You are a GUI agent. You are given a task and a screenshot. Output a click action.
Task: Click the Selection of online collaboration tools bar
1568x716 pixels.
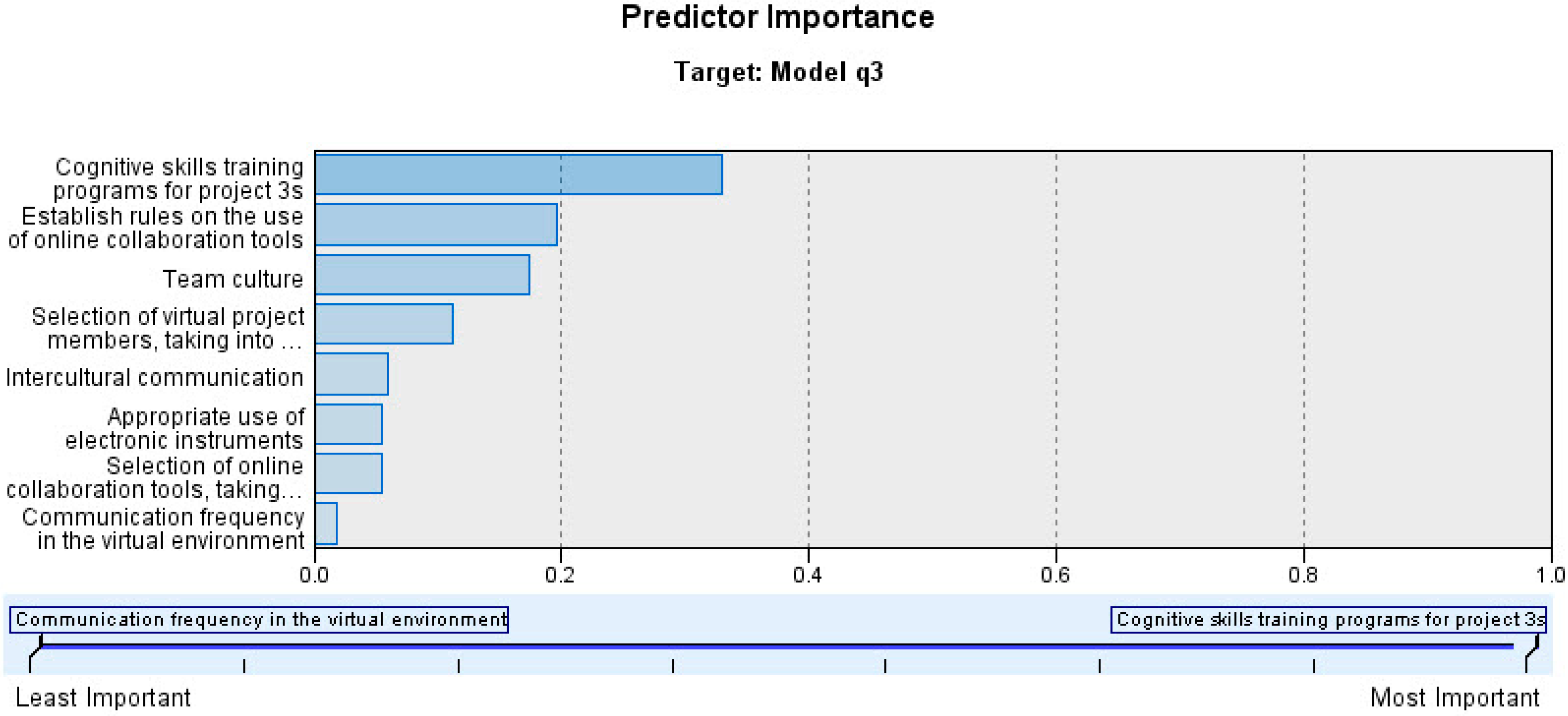point(349,473)
